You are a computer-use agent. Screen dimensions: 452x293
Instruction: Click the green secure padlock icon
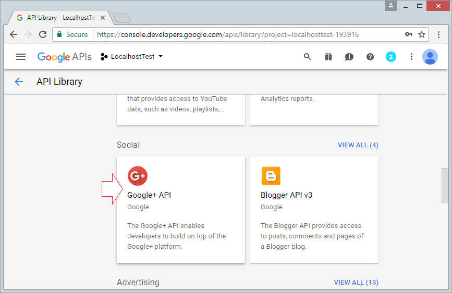click(x=59, y=34)
